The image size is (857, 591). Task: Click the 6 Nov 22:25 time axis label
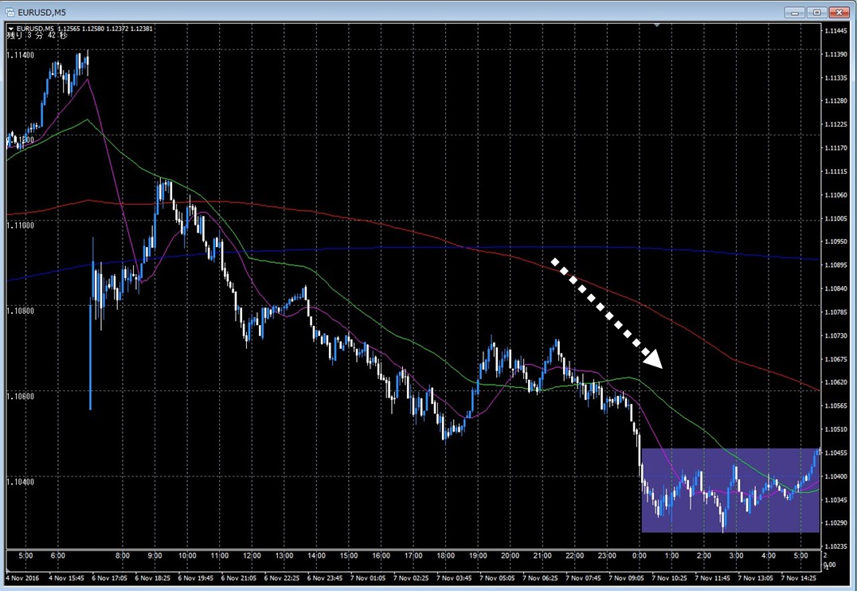click(x=281, y=577)
